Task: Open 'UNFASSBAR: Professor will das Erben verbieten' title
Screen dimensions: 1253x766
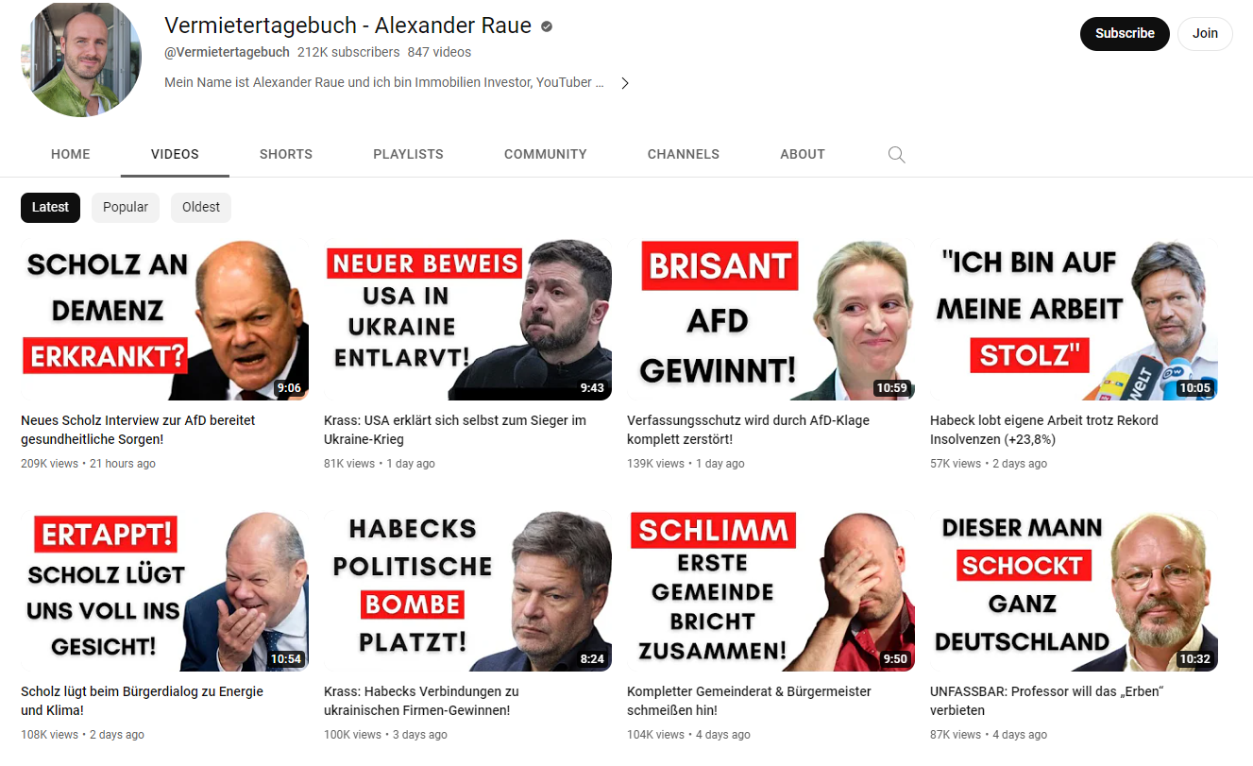Action: (x=1046, y=701)
